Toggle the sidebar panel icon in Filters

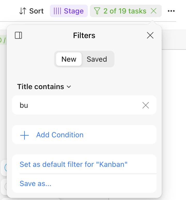(x=19, y=35)
